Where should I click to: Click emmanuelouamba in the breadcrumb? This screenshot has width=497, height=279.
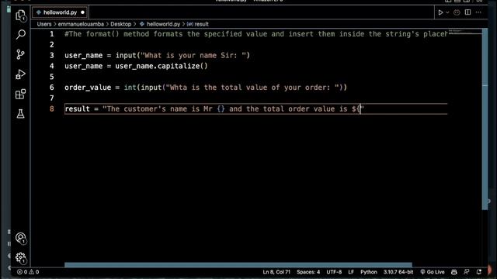click(81, 24)
